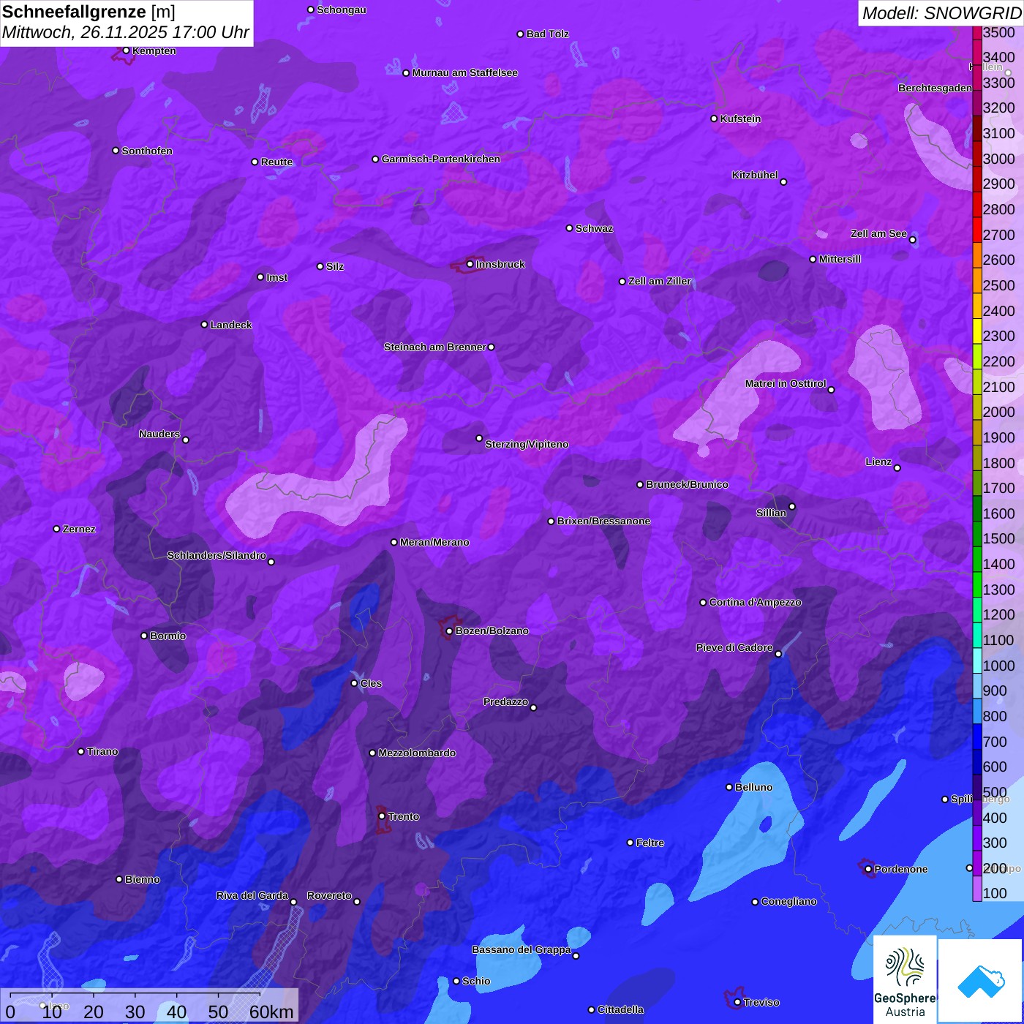Click the Zell am See location dot
This screenshot has height=1024, width=1024.
tap(912, 240)
